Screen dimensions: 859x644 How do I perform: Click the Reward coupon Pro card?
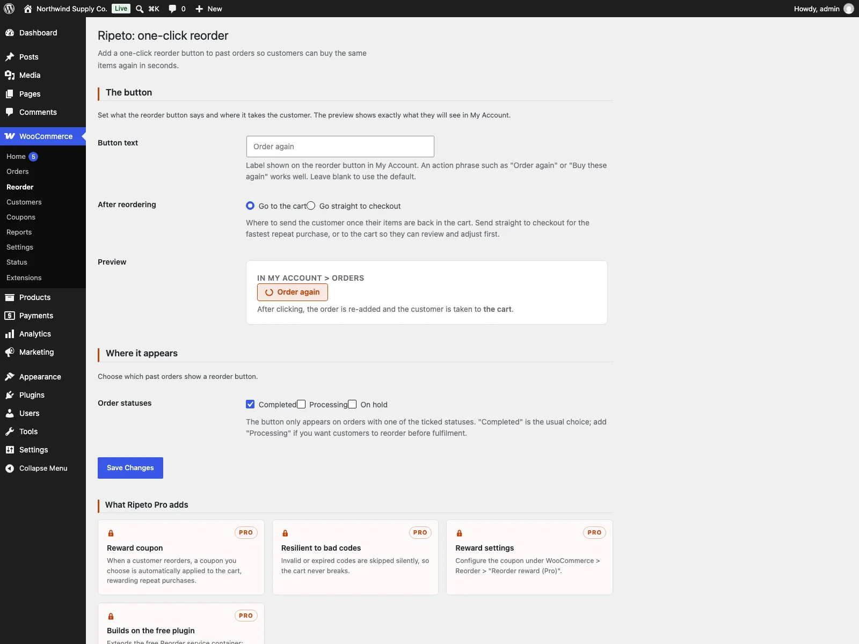click(x=181, y=557)
